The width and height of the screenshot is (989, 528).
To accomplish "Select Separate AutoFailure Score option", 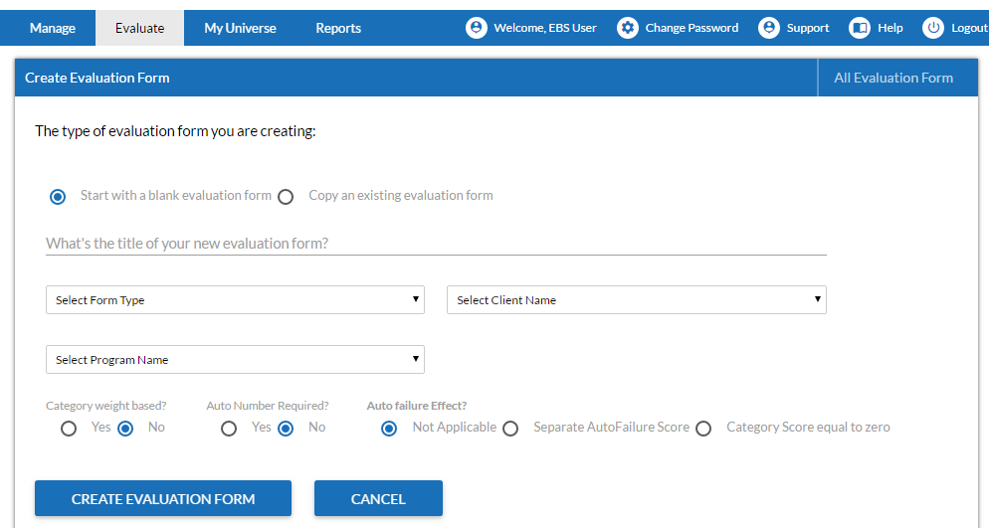I will [510, 430].
